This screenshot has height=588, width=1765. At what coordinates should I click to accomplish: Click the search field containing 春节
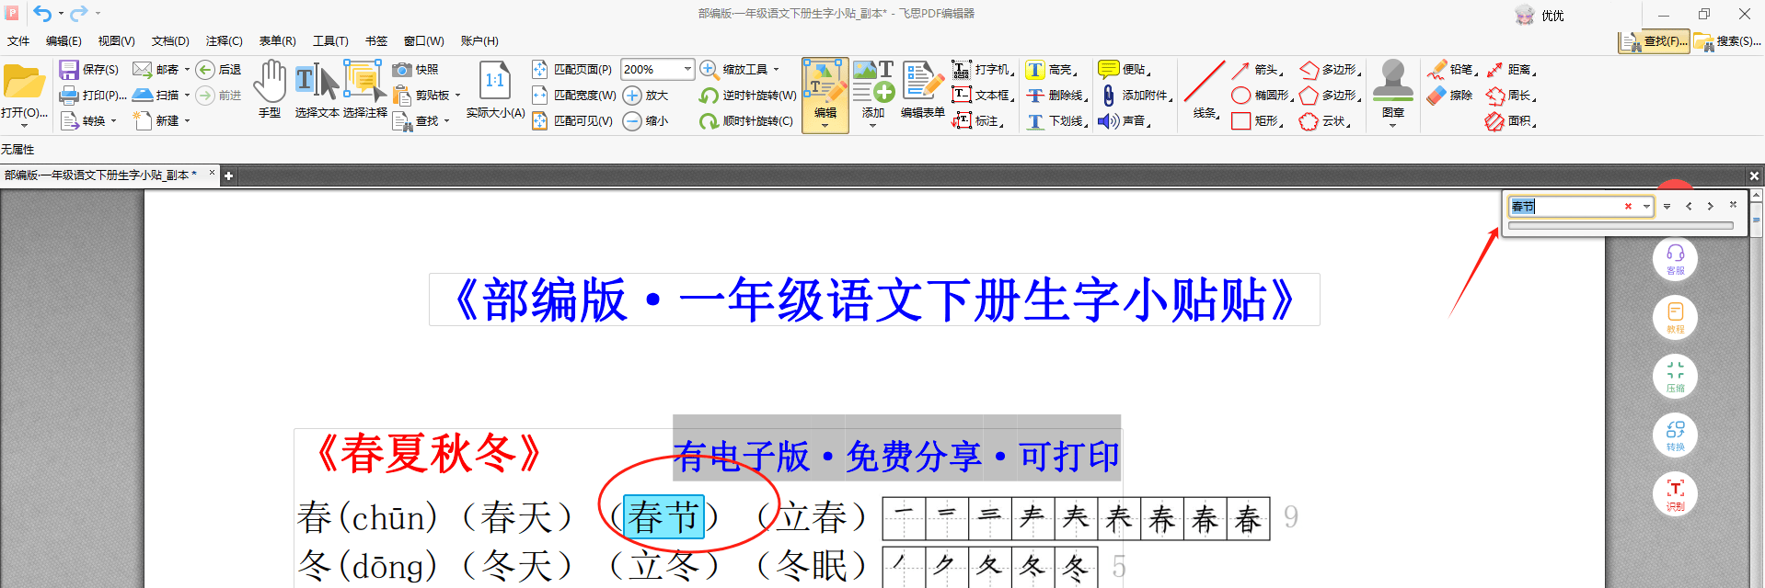click(x=1564, y=207)
